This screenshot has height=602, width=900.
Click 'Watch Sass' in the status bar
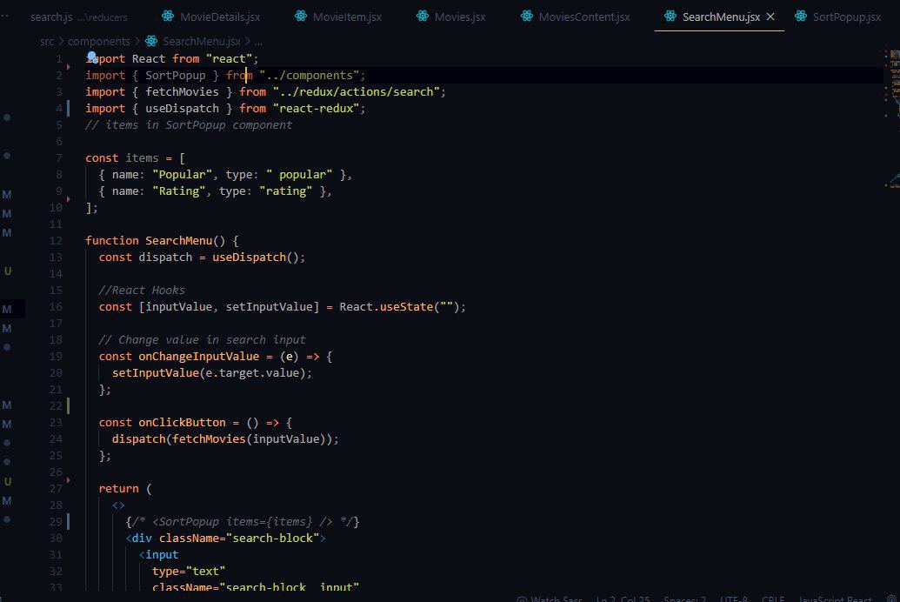click(550, 599)
